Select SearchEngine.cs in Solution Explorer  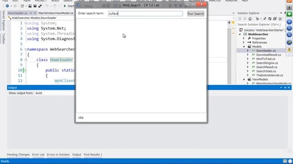point(267,63)
